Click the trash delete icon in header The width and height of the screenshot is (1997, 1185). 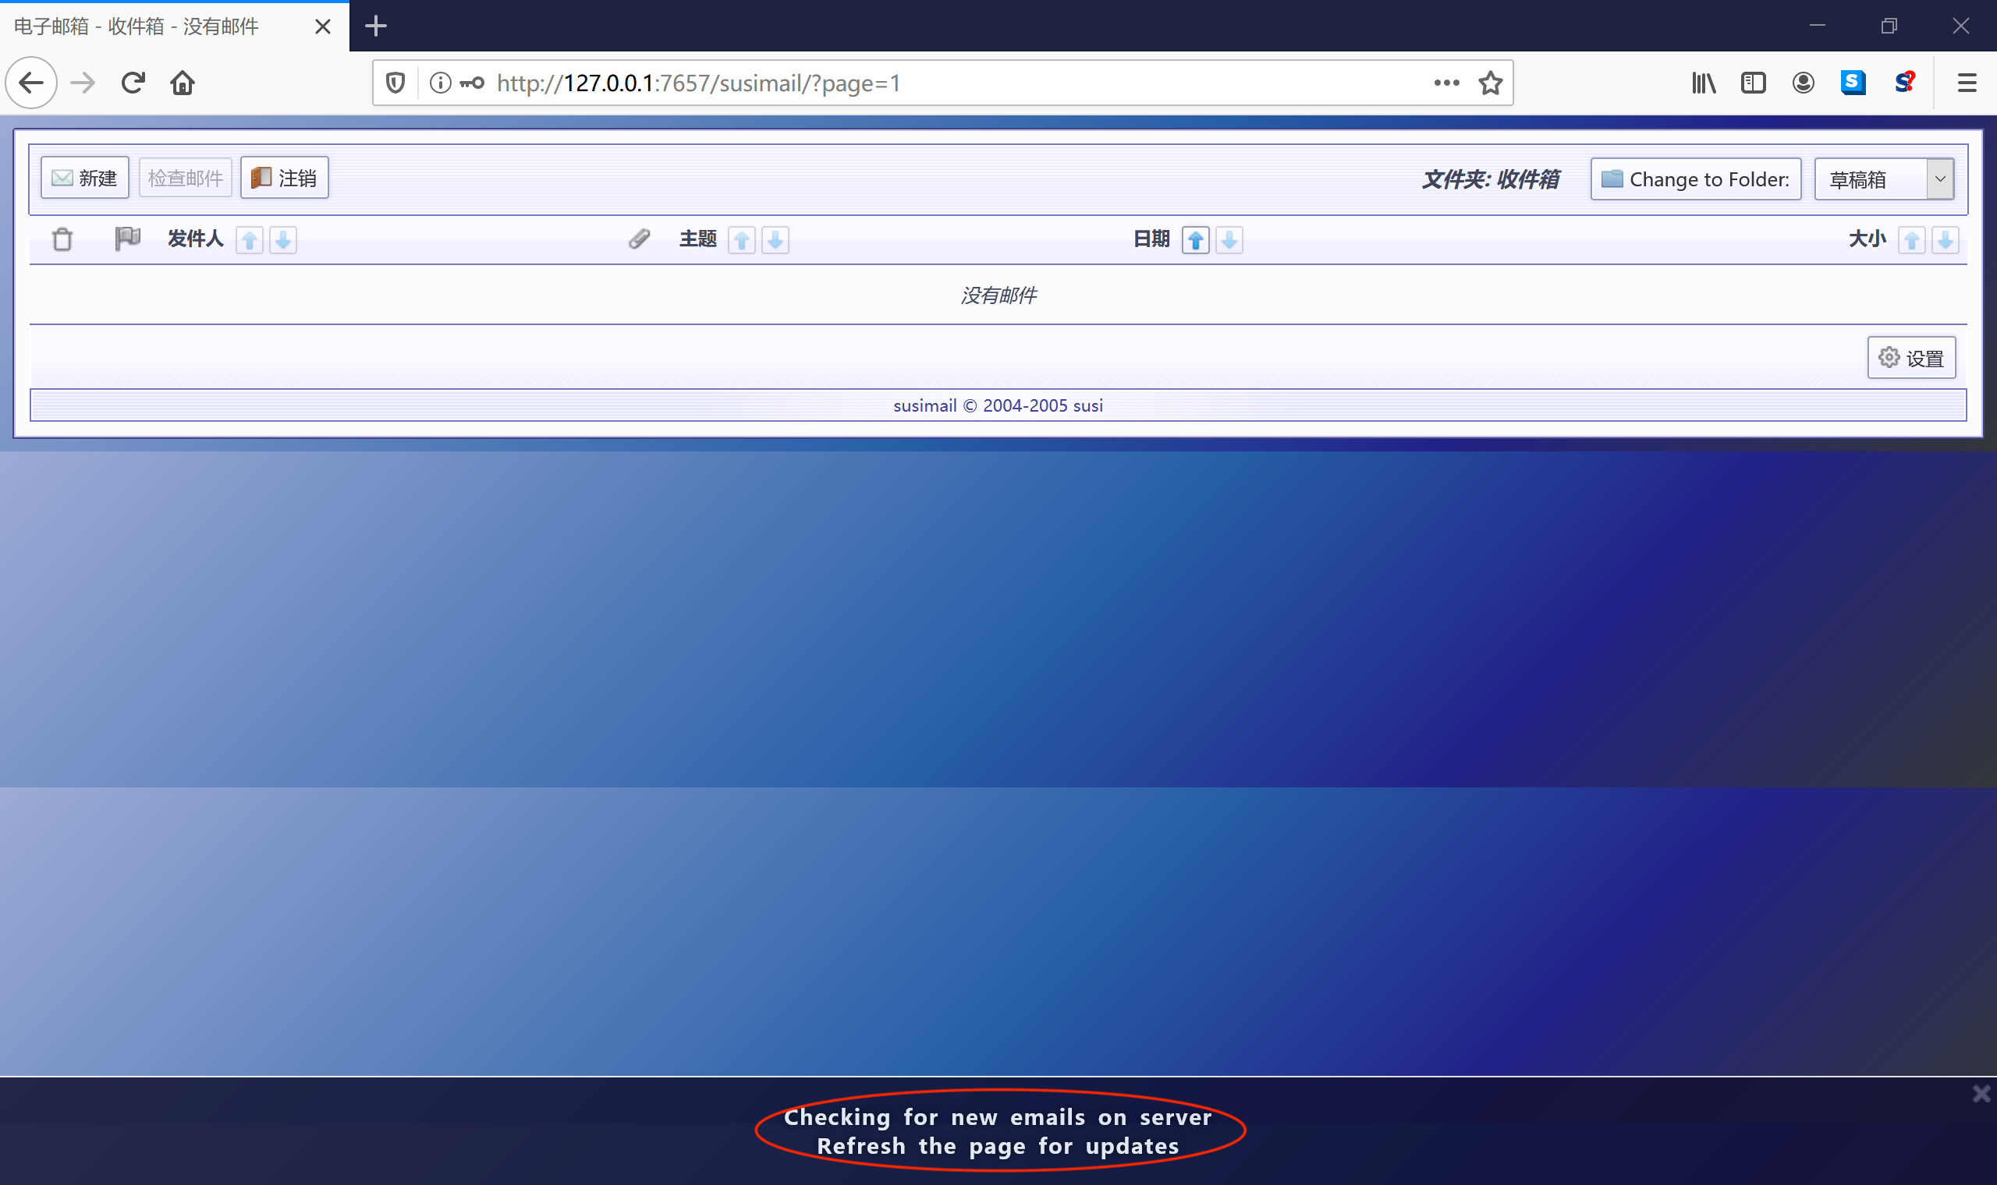(x=62, y=239)
